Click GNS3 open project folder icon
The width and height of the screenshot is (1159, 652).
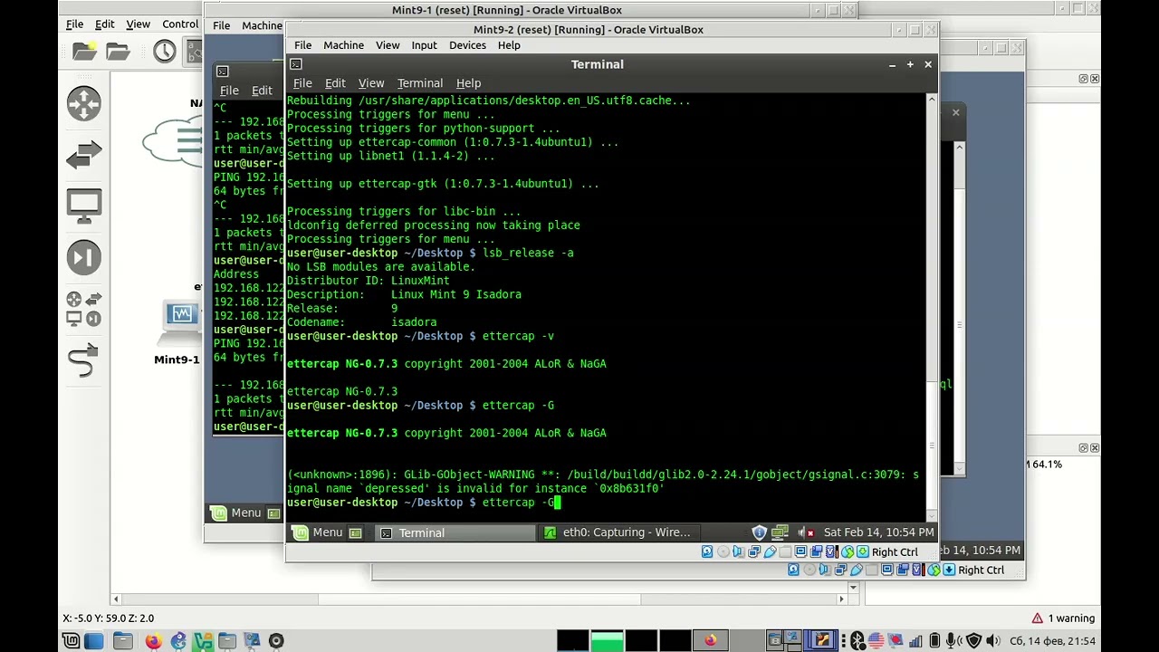[118, 52]
